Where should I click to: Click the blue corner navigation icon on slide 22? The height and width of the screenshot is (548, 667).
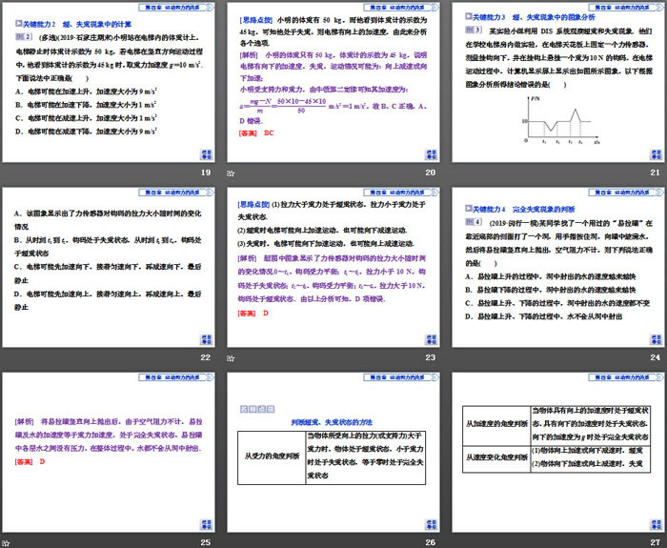tap(207, 339)
